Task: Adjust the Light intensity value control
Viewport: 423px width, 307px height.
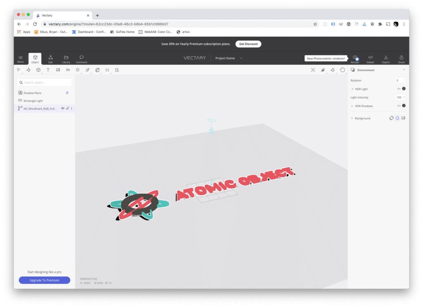Action: (399, 97)
